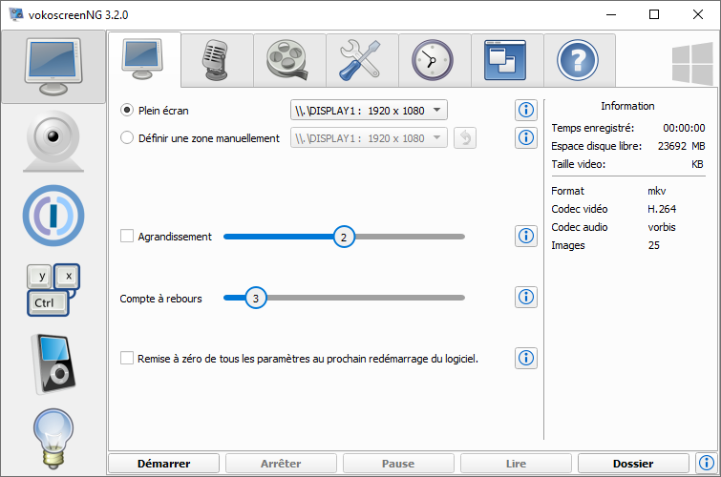This screenshot has width=721, height=477.
Task: Open the clock timer tab
Action: [x=435, y=61]
